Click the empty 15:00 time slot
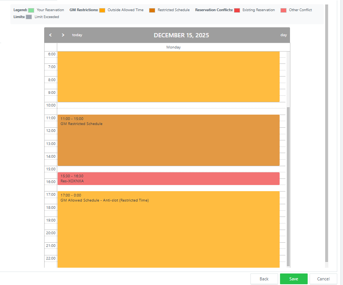Screen dimensions: 343x285 tap(168, 169)
